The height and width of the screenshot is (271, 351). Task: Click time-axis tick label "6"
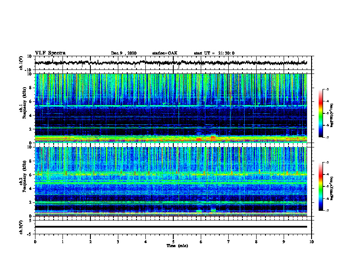click(201, 242)
